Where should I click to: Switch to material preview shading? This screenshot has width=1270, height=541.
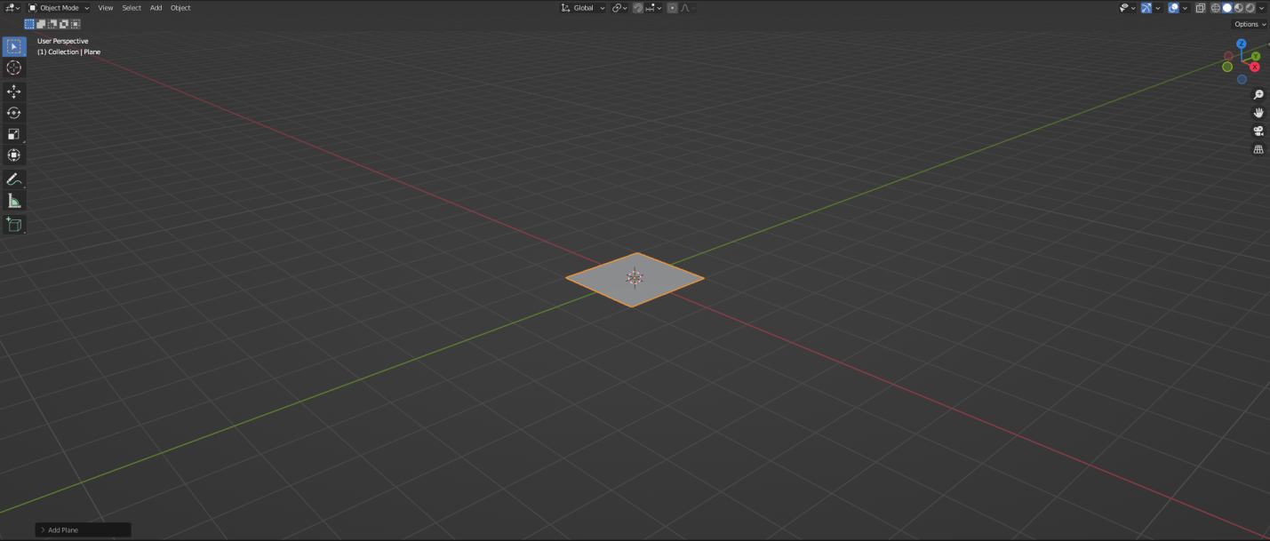tap(1239, 8)
